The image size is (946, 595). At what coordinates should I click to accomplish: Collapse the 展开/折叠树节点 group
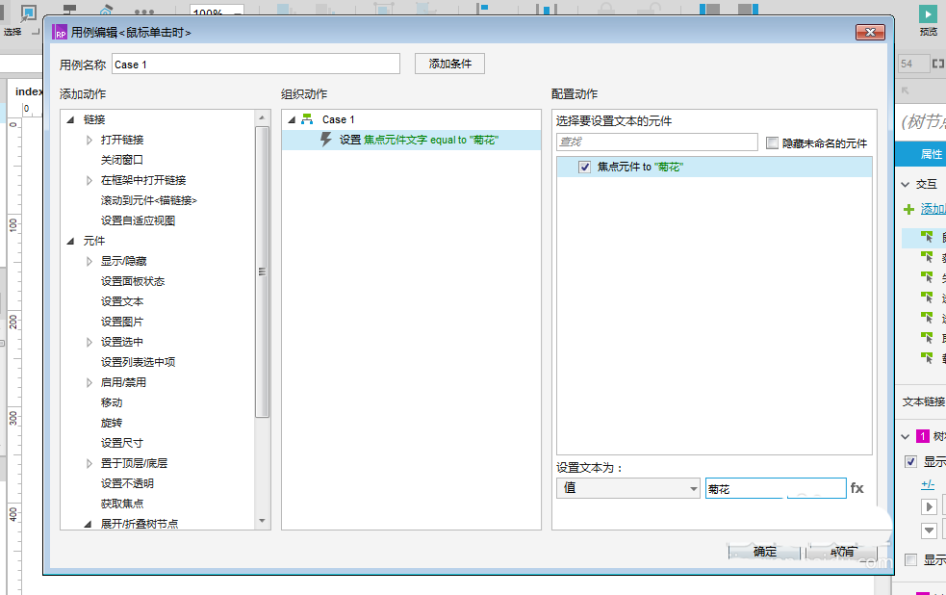click(89, 524)
